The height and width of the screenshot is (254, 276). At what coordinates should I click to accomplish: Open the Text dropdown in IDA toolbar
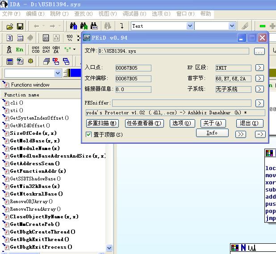190,26
